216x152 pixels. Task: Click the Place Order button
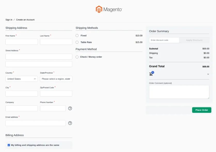[x=202, y=110]
